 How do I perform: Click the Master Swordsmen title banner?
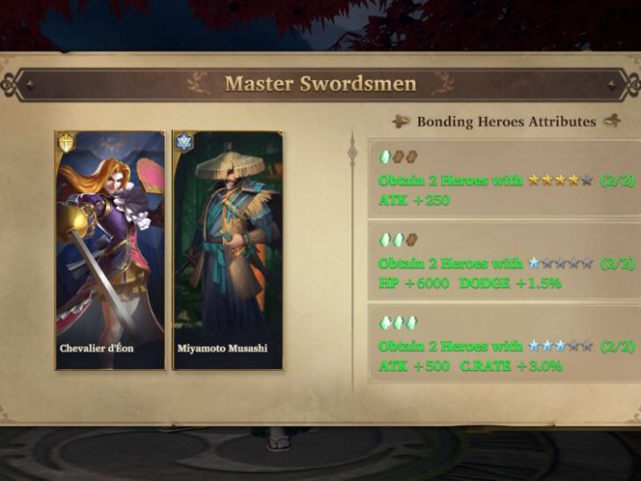click(320, 84)
